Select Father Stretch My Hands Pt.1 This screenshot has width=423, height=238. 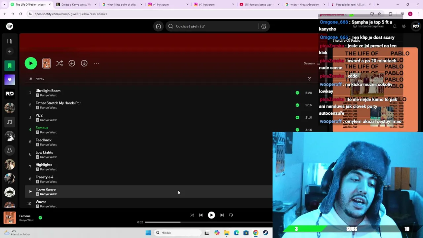tap(58, 103)
